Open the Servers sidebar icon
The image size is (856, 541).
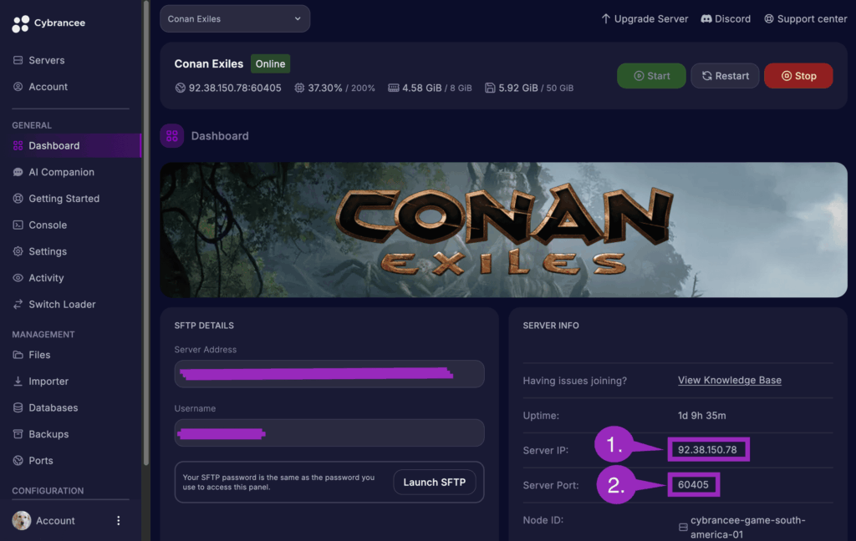18,60
